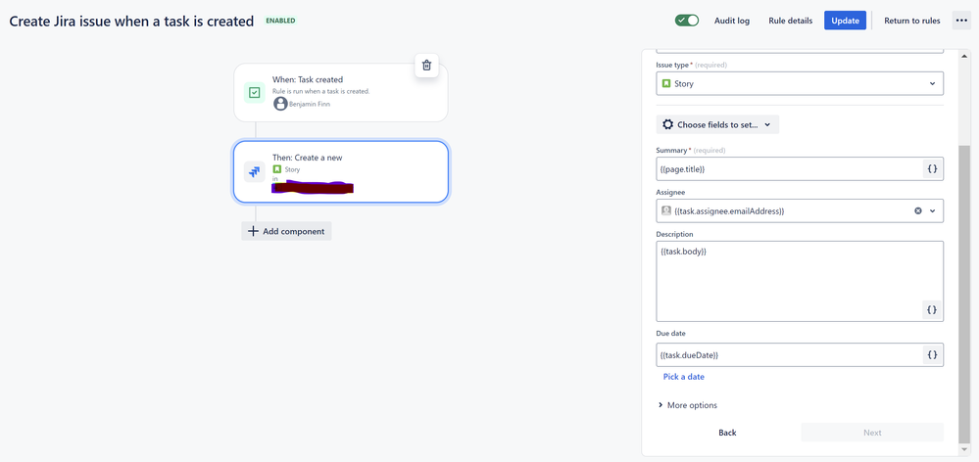This screenshot has width=979, height=462.
Task: Open Choose fields to set dropdown
Action: coord(717,124)
